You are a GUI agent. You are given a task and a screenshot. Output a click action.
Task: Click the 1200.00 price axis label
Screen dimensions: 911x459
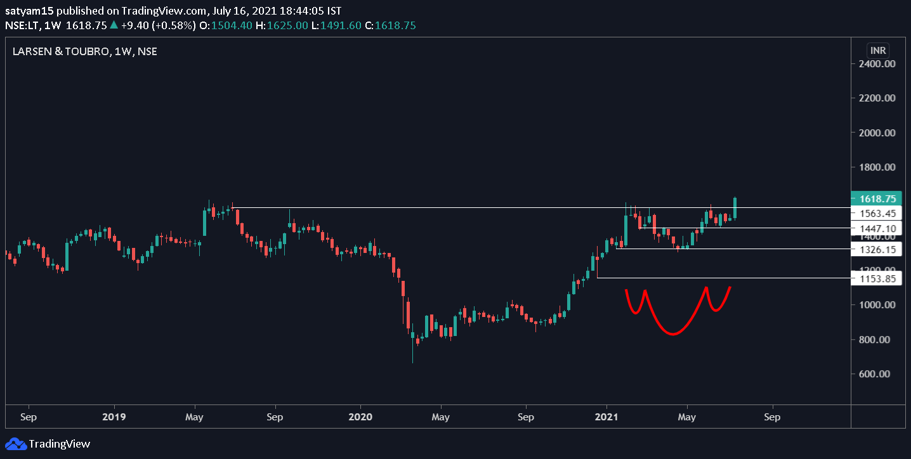coord(877,271)
